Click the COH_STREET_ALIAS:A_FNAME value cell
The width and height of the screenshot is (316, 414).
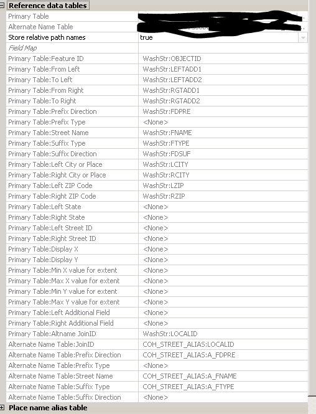tap(223, 376)
